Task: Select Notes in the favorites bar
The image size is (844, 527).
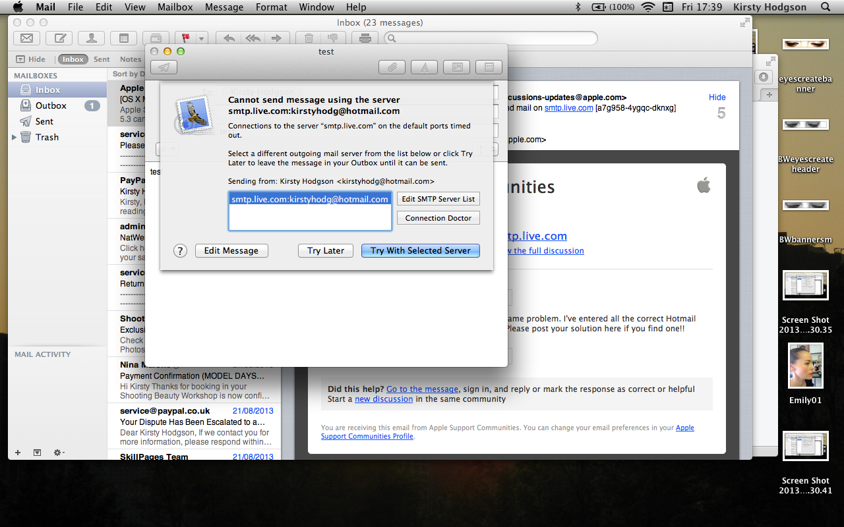Action: 131,59
